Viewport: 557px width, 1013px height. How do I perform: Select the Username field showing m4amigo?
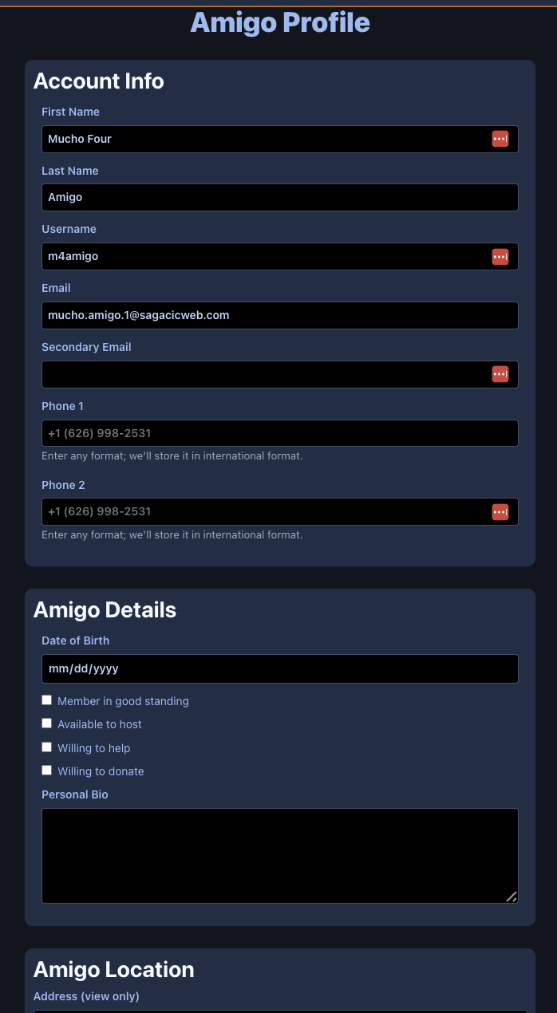[239, 256]
